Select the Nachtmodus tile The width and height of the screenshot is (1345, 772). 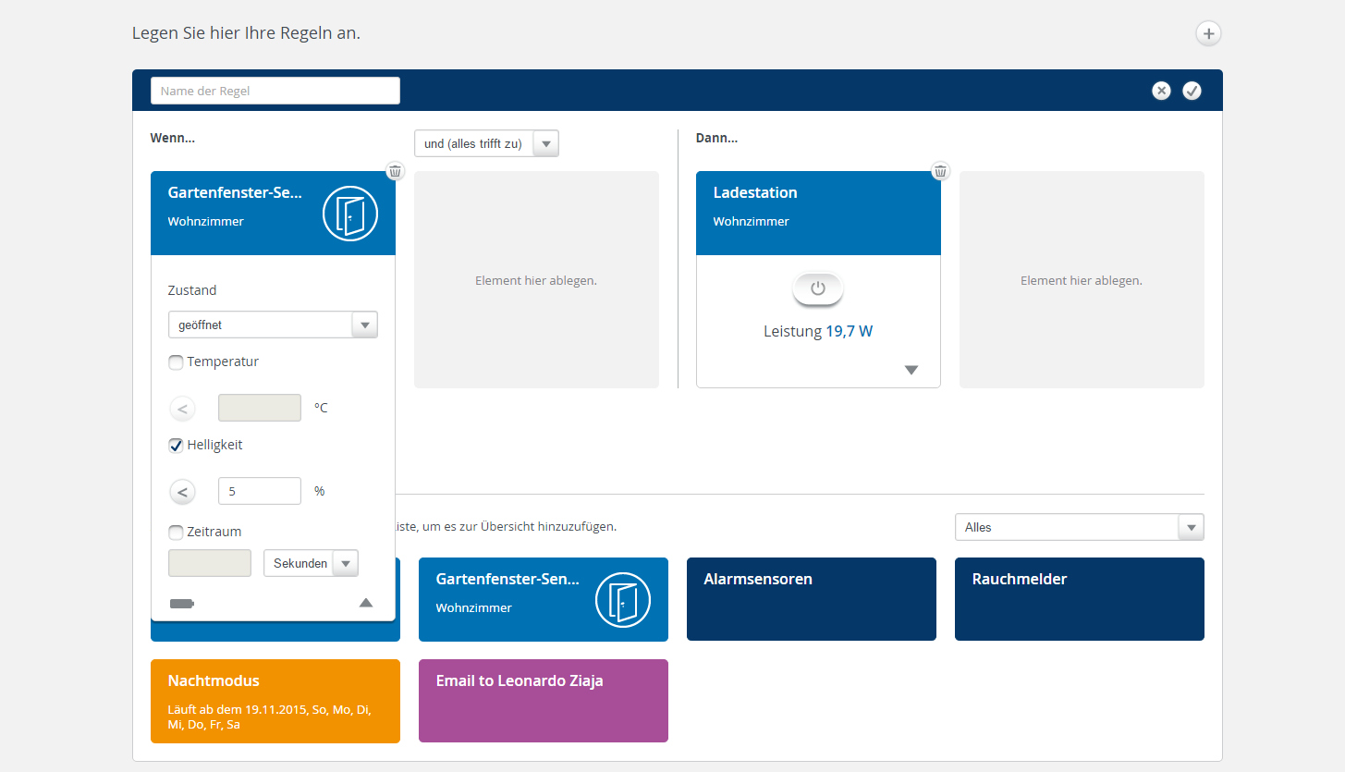[275, 701]
